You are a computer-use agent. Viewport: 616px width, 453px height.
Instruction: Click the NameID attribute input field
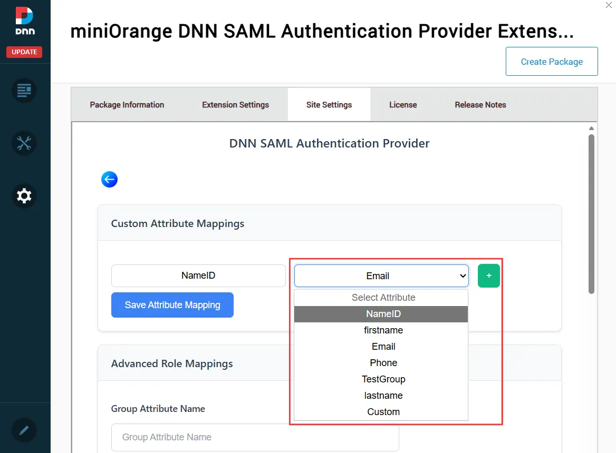click(198, 275)
